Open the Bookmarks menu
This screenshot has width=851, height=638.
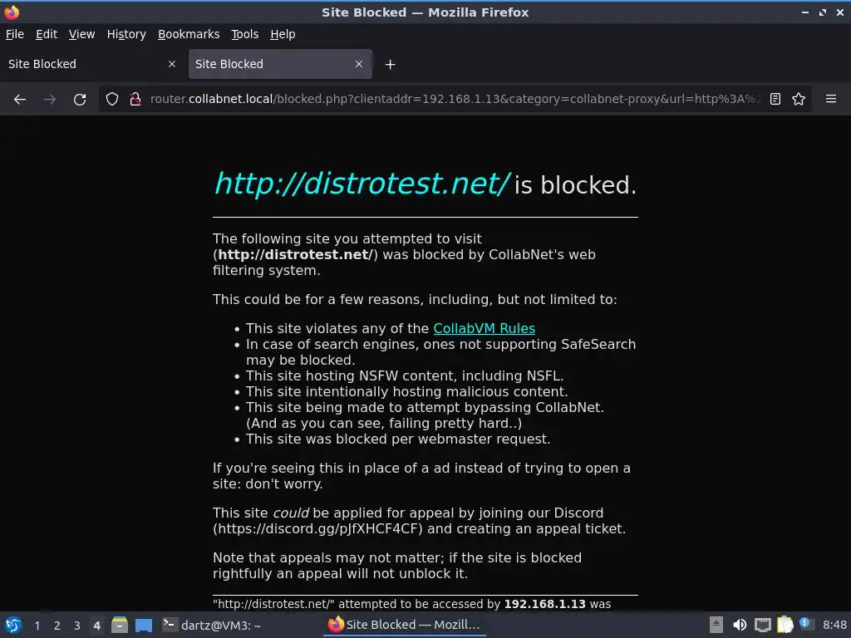point(189,34)
